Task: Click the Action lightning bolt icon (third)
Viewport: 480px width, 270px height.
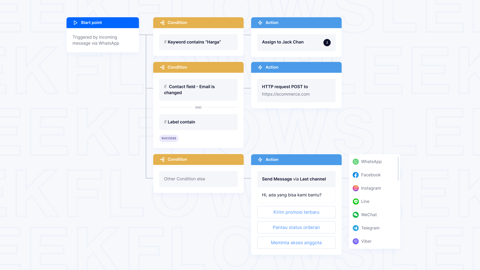Action: (260, 159)
